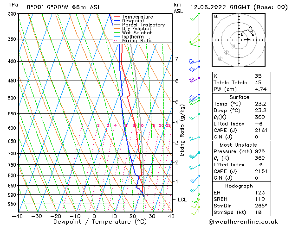Click the '7' km altitude label
292x225 pixels.
click(x=176, y=59)
